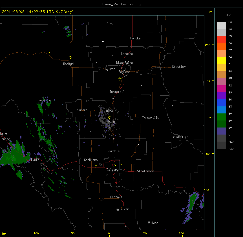This screenshot has height=237, width=243.
Task: Click the Ponoka city label
Action: 135,38
